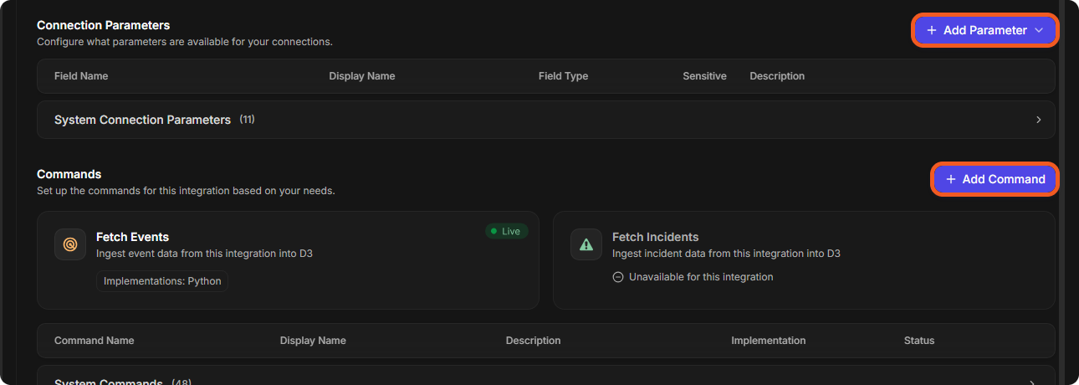Click the Add Command button
The image size is (1079, 385).
pos(995,179)
